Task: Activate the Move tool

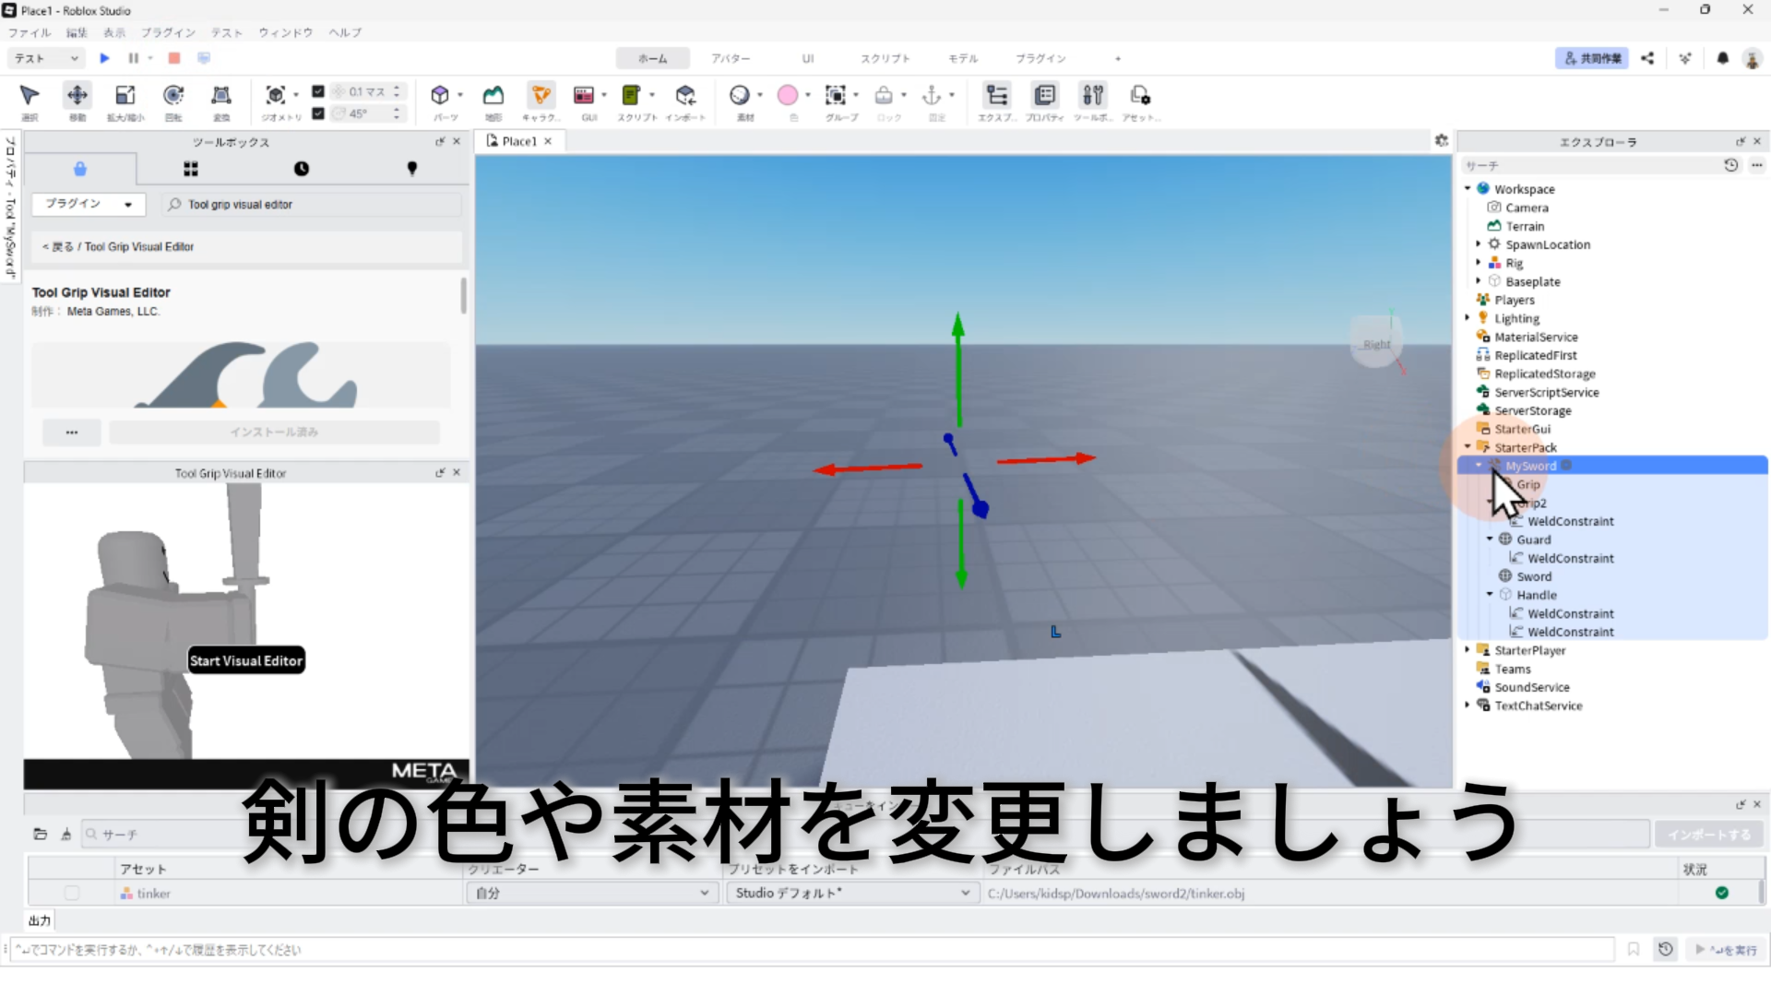Action: point(77,95)
